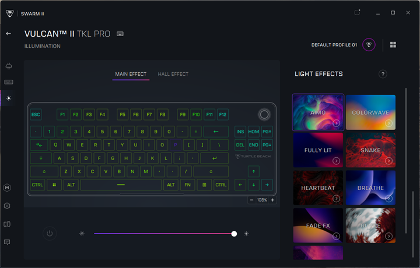Viewport: 420px width, 268px height.
Task: Expand the Colorwave effect options arrow
Action: tap(388, 124)
